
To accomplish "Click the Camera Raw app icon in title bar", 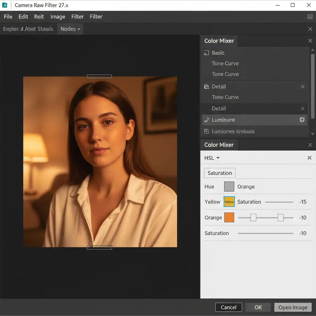I will coord(5,5).
